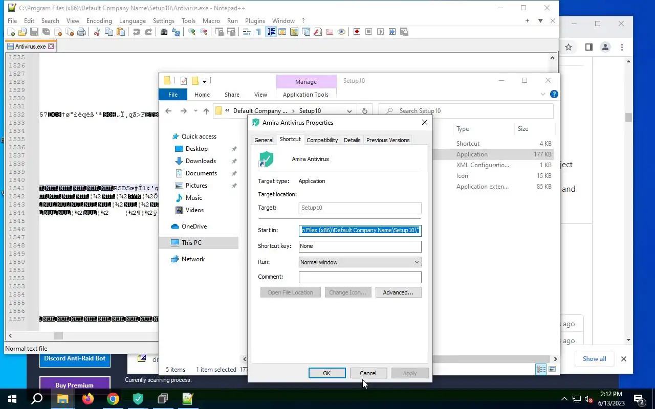Click Cancel in the Properties dialog
The image size is (655, 409).
pyautogui.click(x=368, y=373)
